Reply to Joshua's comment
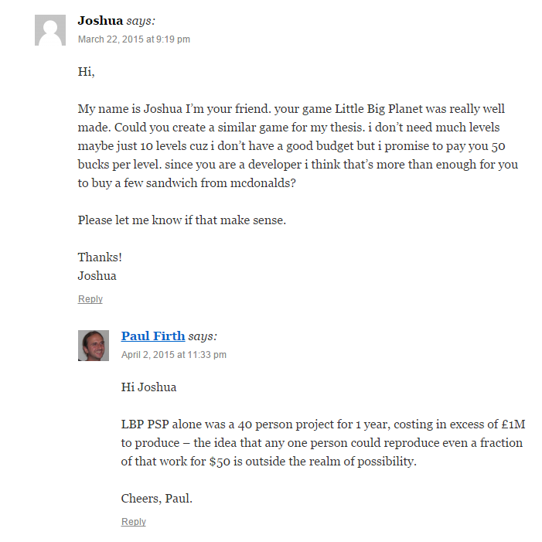542x542 pixels. click(90, 299)
